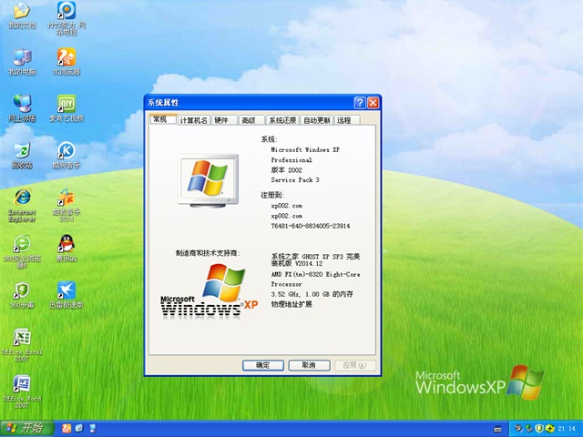Switch to the 硬件 tab
Viewport: 583px width, 437px height.
coord(221,120)
